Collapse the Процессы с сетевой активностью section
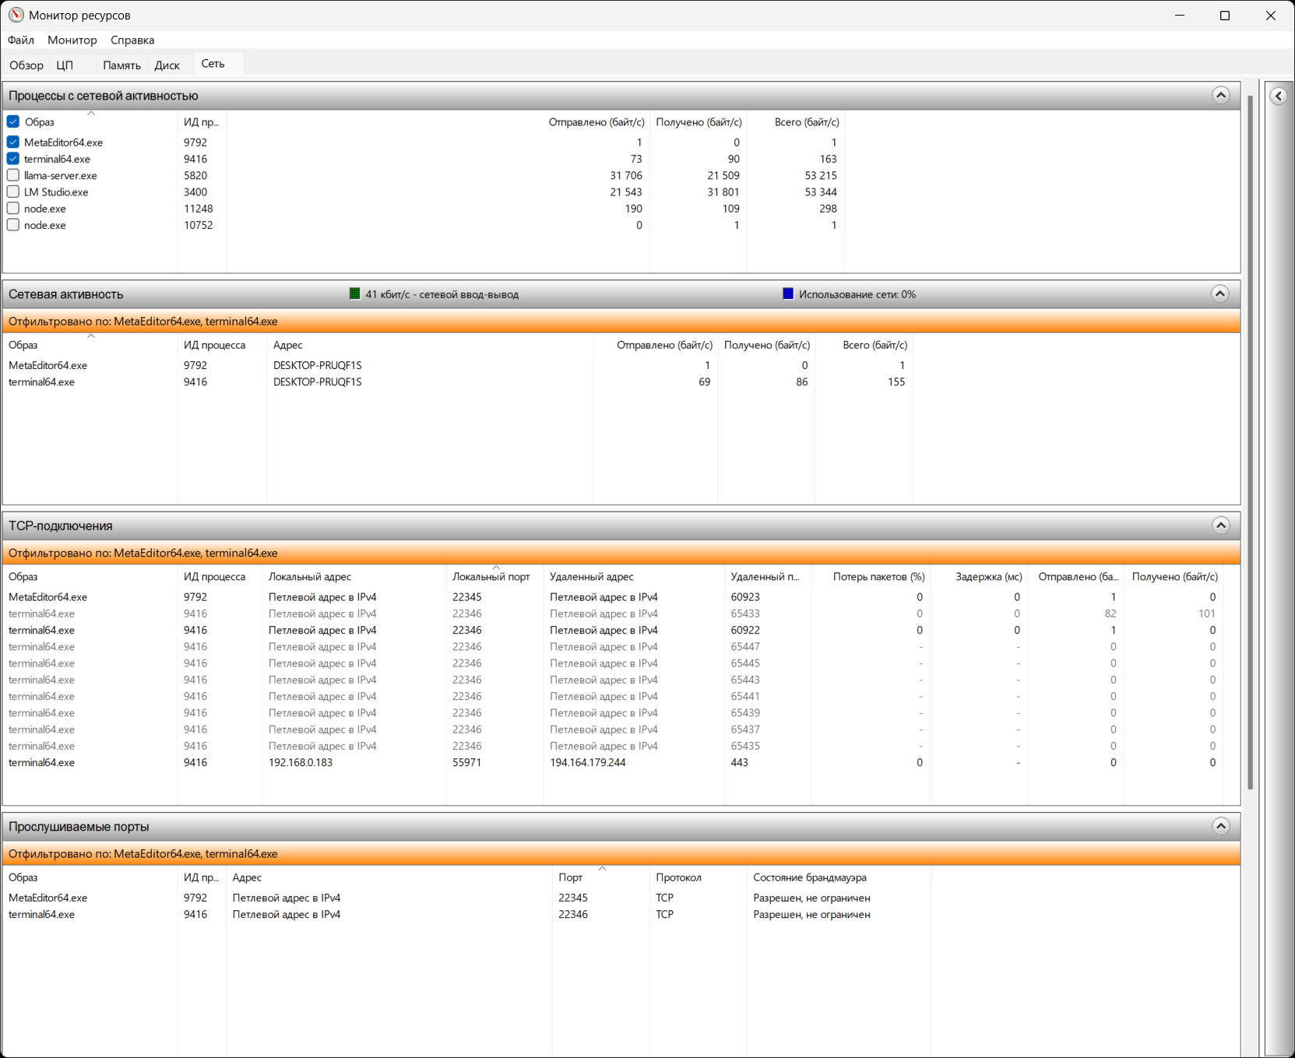1295x1058 pixels. 1221,95
